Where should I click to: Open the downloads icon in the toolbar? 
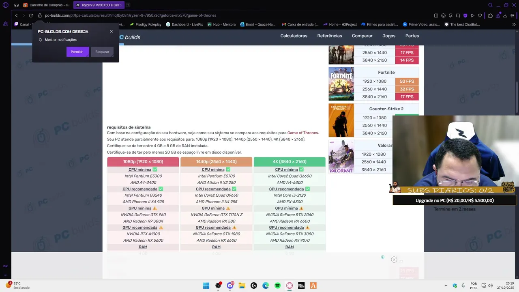[505, 15]
